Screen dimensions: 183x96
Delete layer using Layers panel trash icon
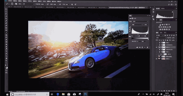click(174, 91)
